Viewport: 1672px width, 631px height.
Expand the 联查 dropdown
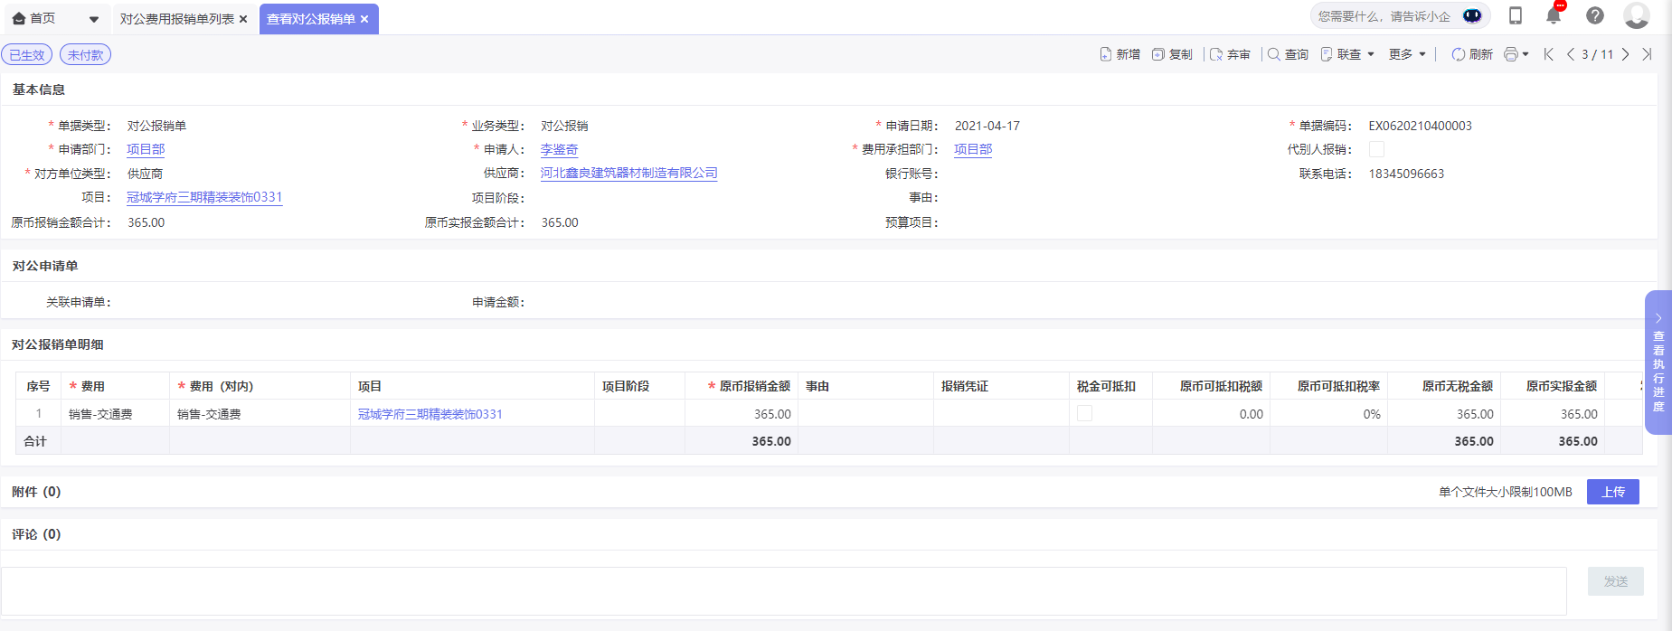click(x=1347, y=54)
